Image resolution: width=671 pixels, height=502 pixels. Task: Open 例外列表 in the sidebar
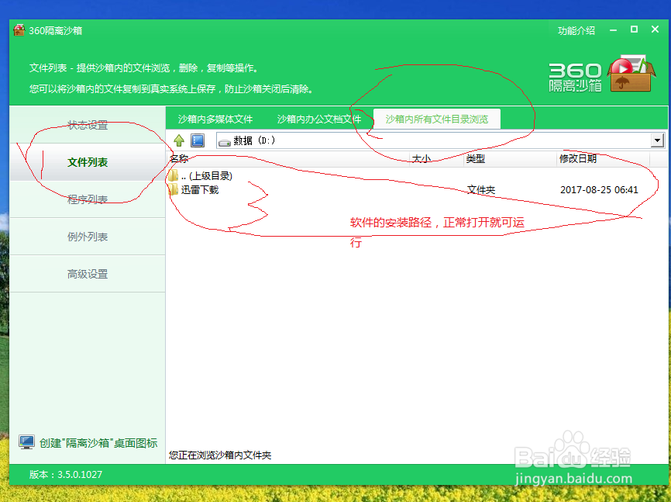point(88,237)
